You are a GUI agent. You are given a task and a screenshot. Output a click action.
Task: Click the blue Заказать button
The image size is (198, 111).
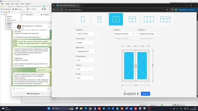145,94
